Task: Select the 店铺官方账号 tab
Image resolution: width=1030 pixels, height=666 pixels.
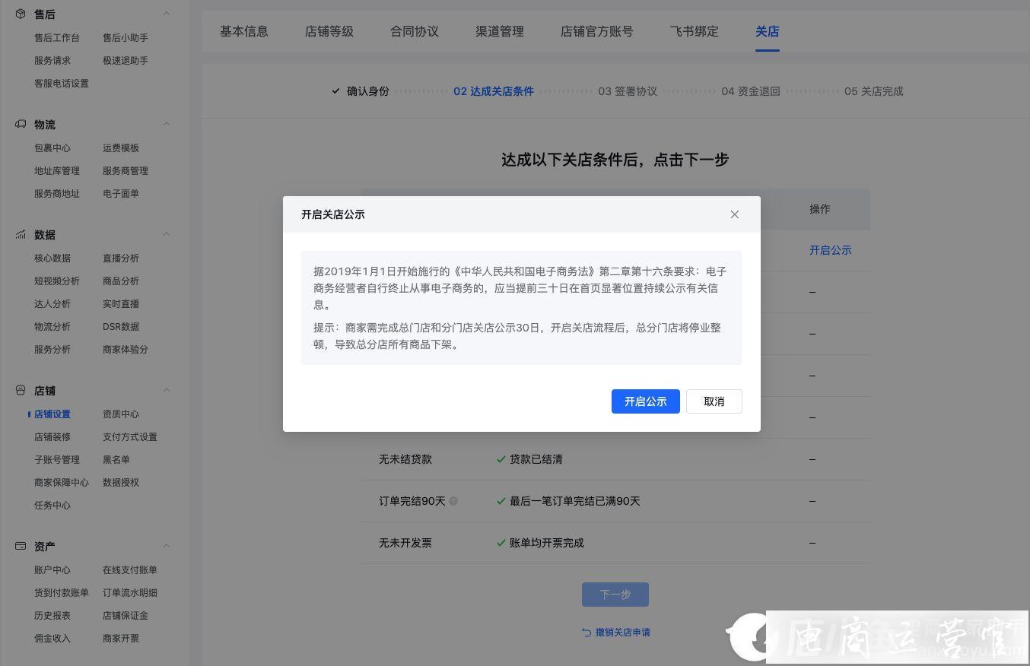Action: tap(597, 31)
